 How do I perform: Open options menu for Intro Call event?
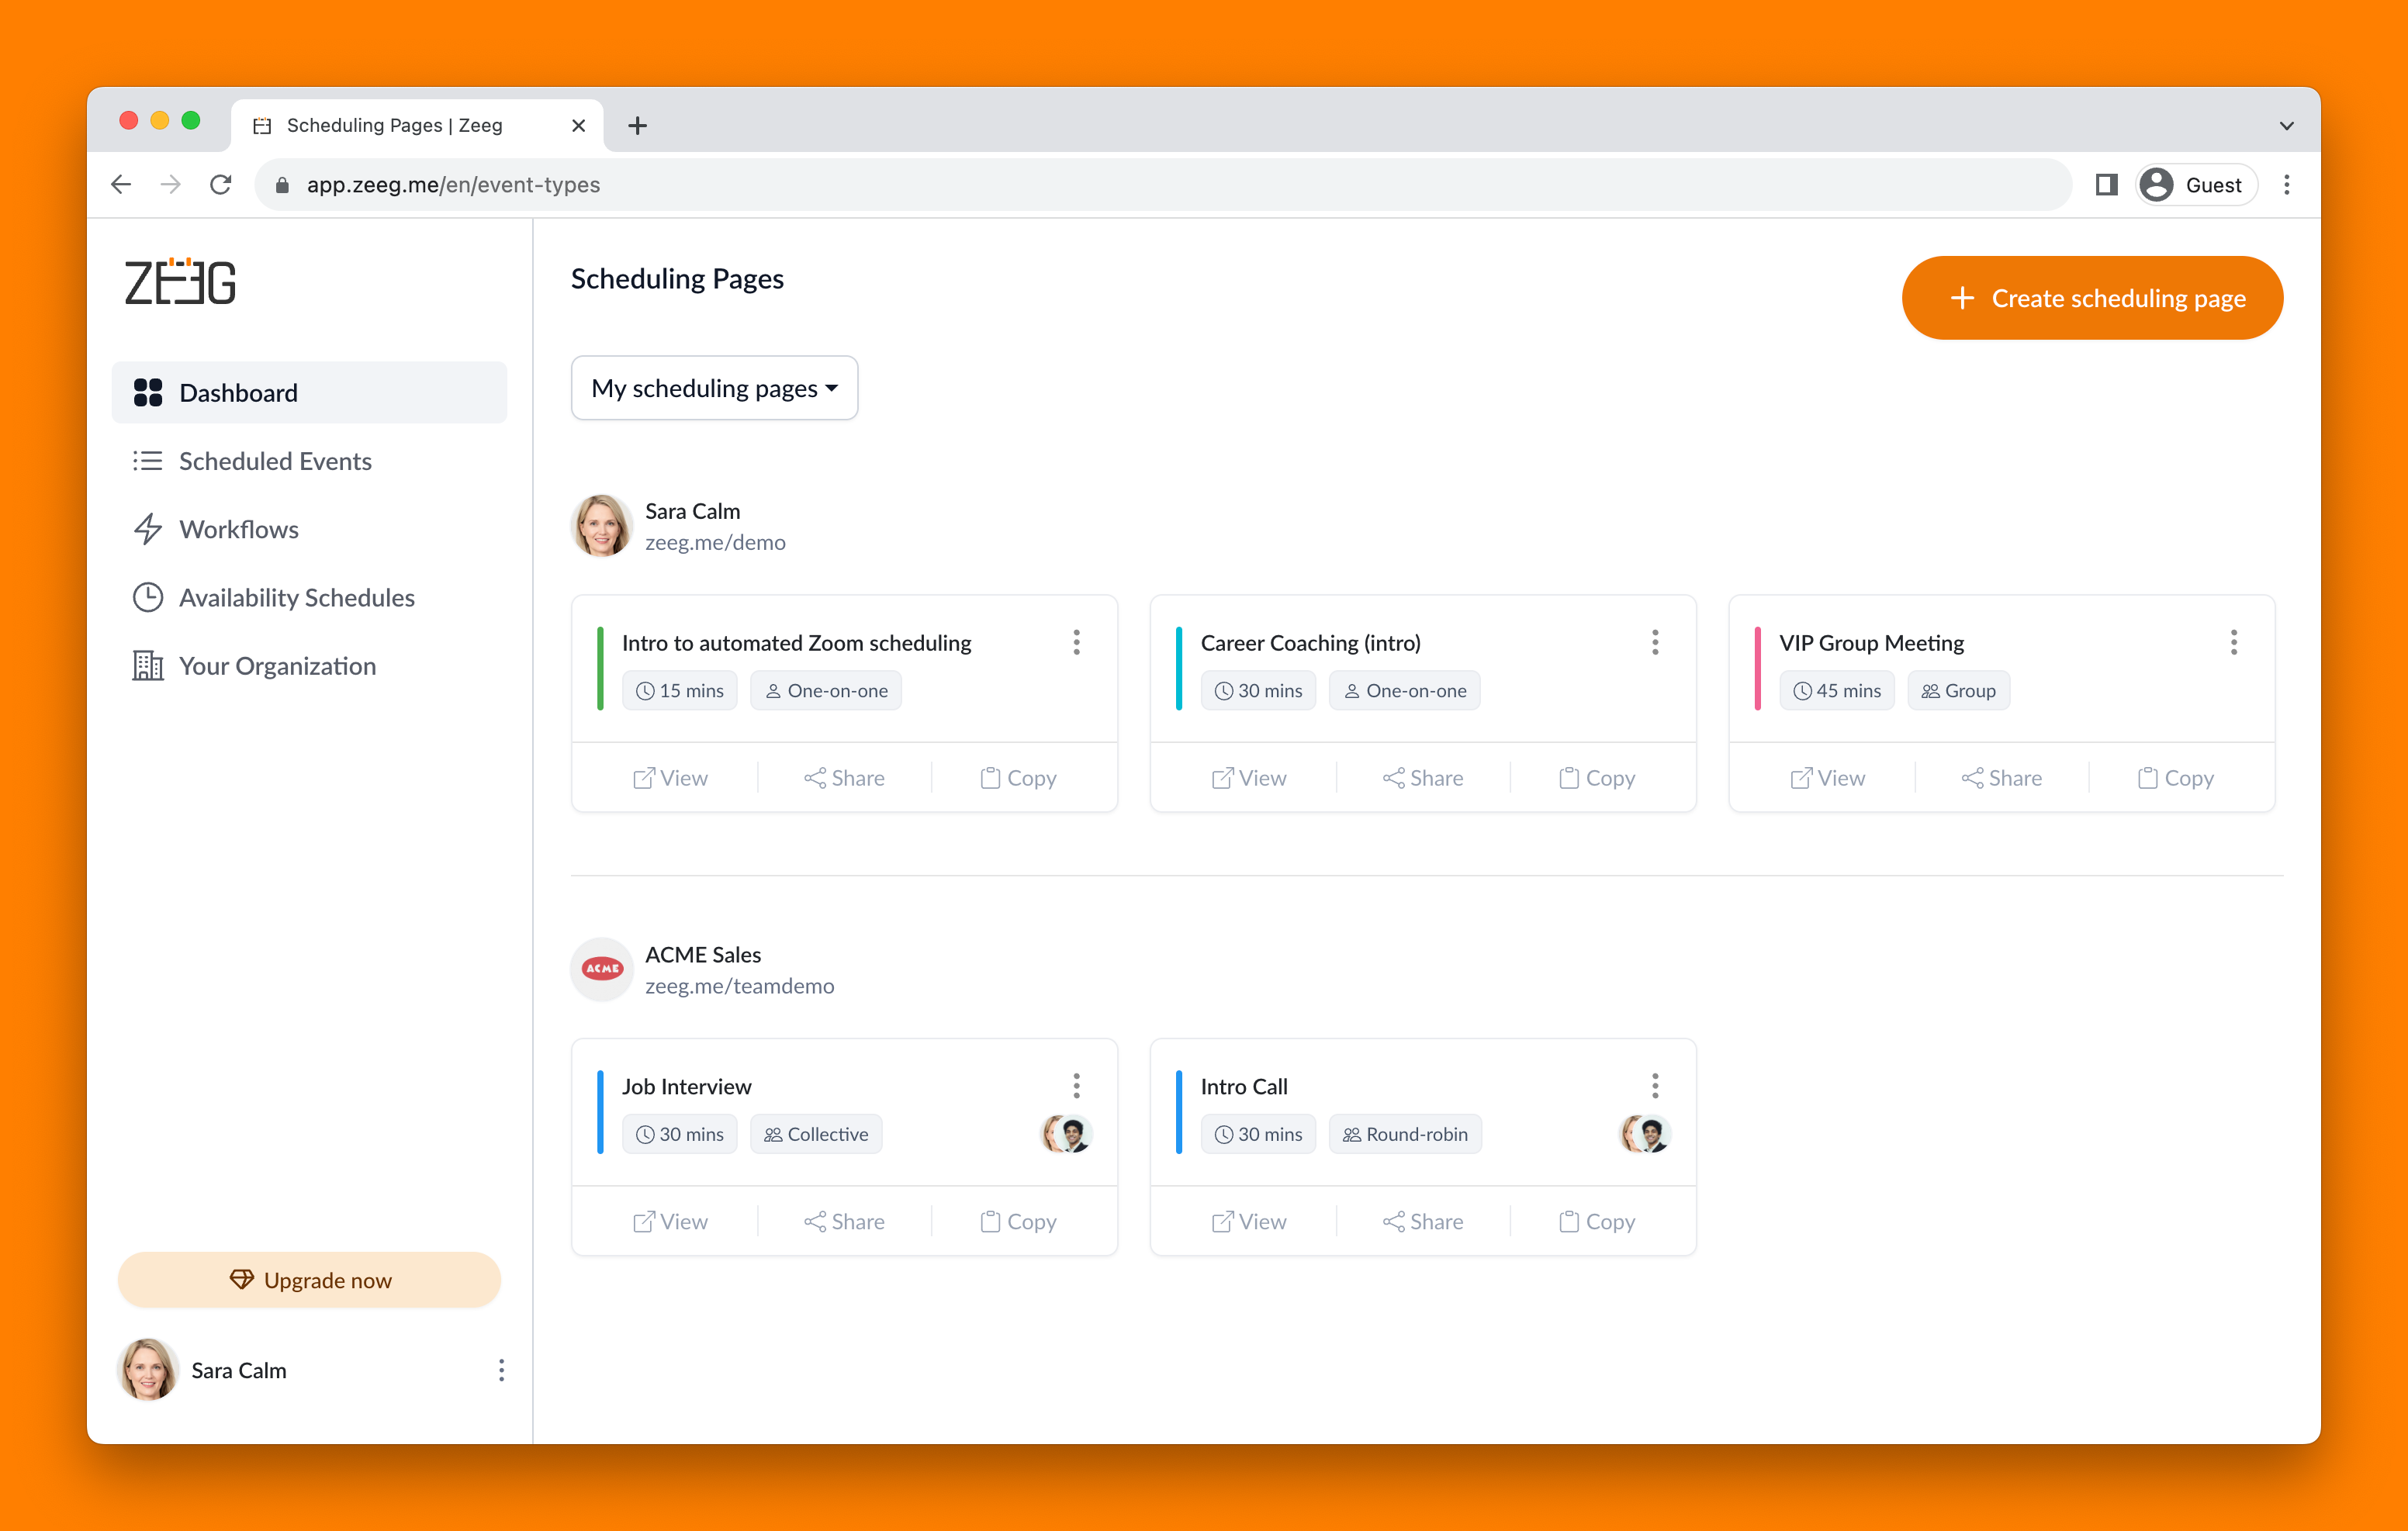click(1655, 1085)
